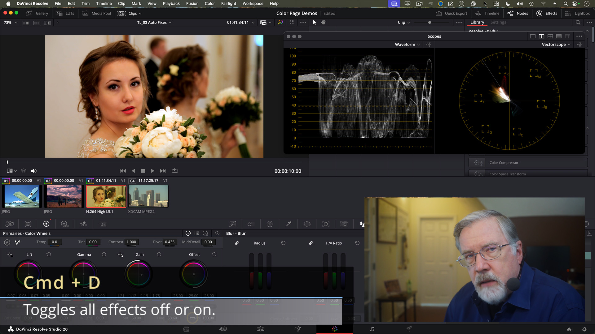This screenshot has height=334, width=595.
Task: Open the Vectorscope scope type dropdown
Action: click(x=556, y=44)
